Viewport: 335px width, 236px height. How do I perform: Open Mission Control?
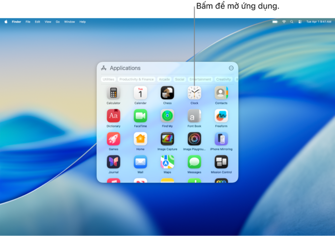(x=221, y=162)
